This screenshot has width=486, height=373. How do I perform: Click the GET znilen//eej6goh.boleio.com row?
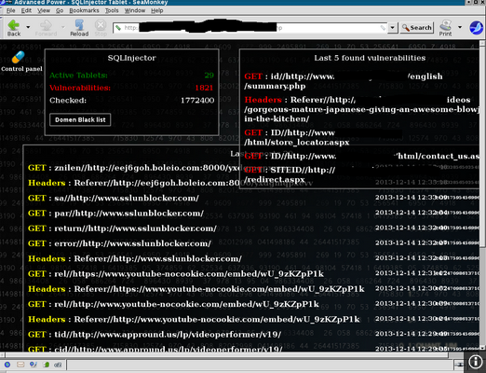(x=133, y=168)
